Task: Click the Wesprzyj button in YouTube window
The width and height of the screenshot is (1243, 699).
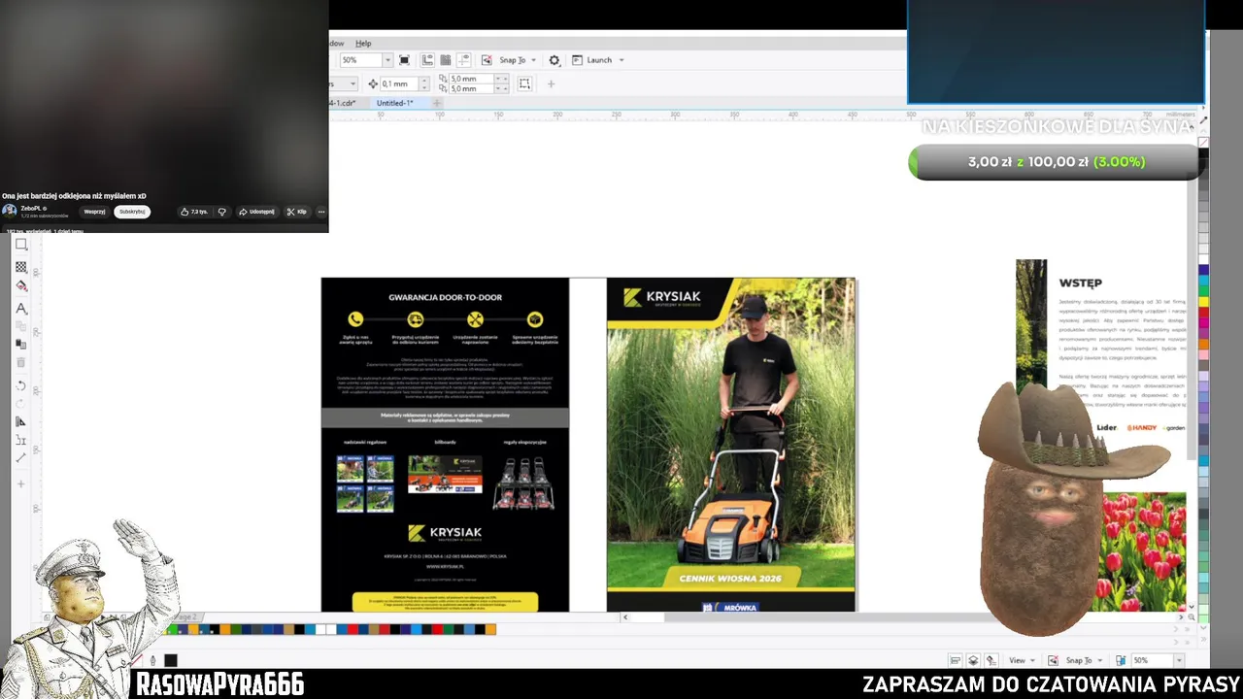Action: pos(94,212)
